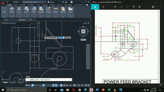This screenshot has height=92, width=164.
Task: Expand the Layers panel bottom arrow
Action: point(26,17)
